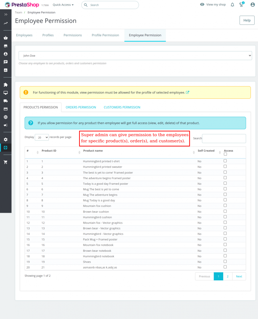Sort by Product ID column
Viewport: 258px width, 319px height.
(x=79, y=152)
